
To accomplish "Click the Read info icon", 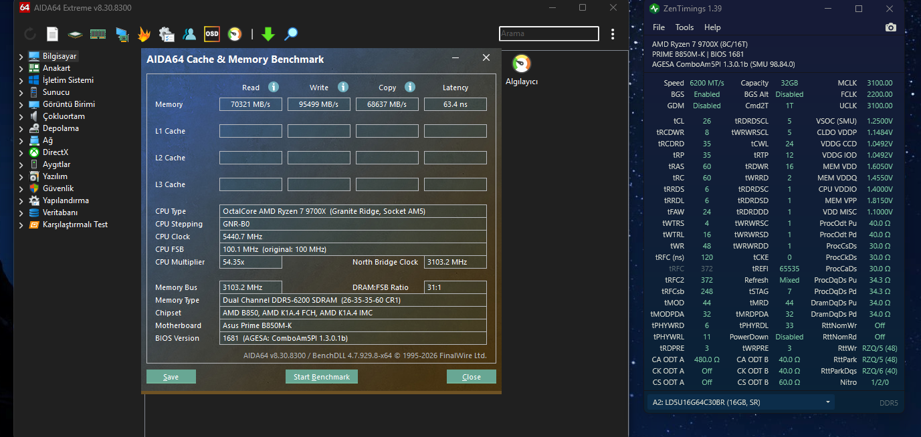I will [274, 87].
